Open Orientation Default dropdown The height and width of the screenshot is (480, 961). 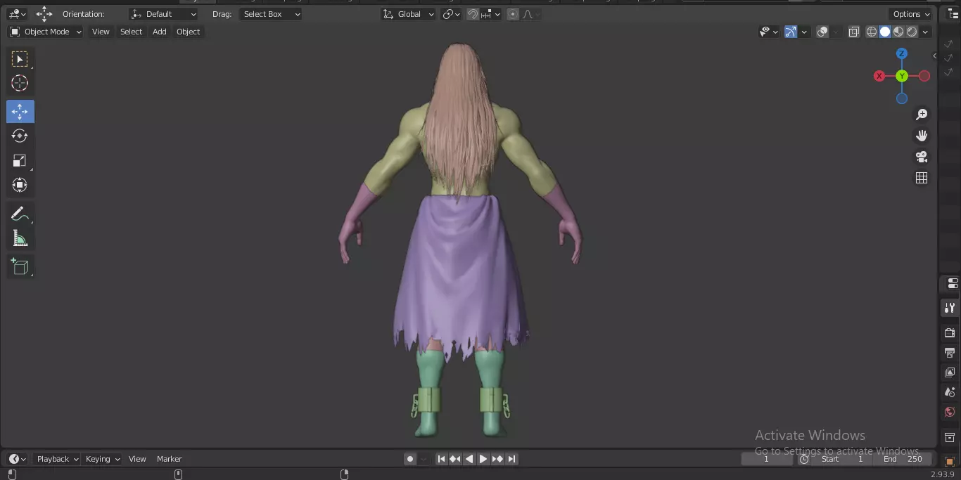pos(164,14)
